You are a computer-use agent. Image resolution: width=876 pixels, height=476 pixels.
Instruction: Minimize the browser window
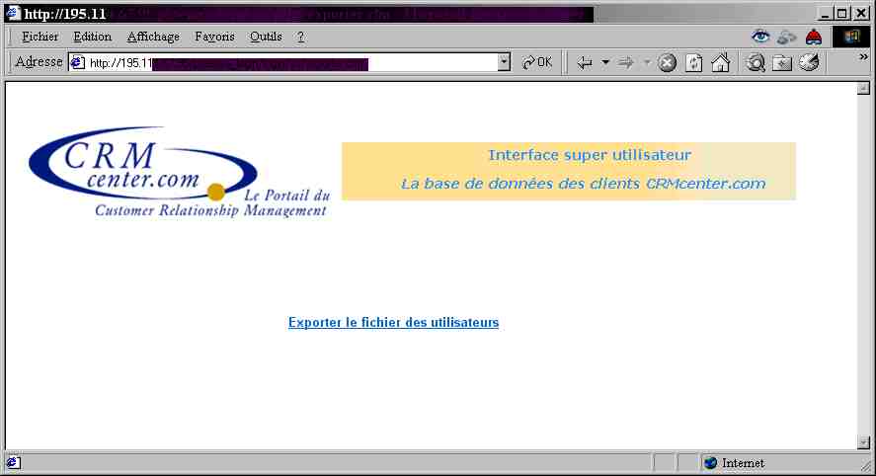pos(825,14)
